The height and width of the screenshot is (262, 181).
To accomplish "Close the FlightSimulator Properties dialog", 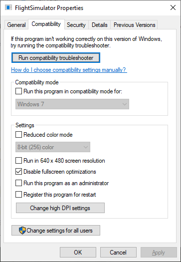I will coord(173,7).
